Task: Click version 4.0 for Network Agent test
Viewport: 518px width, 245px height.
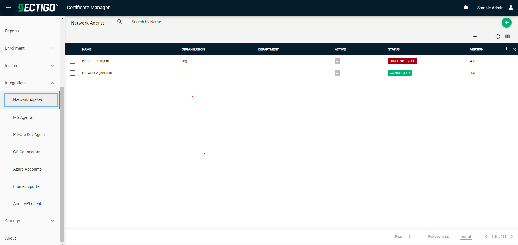Action: 472,73
